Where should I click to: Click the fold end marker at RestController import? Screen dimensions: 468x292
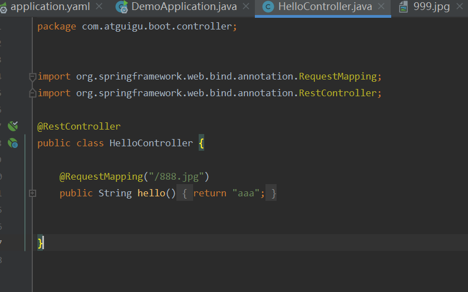[x=32, y=93]
